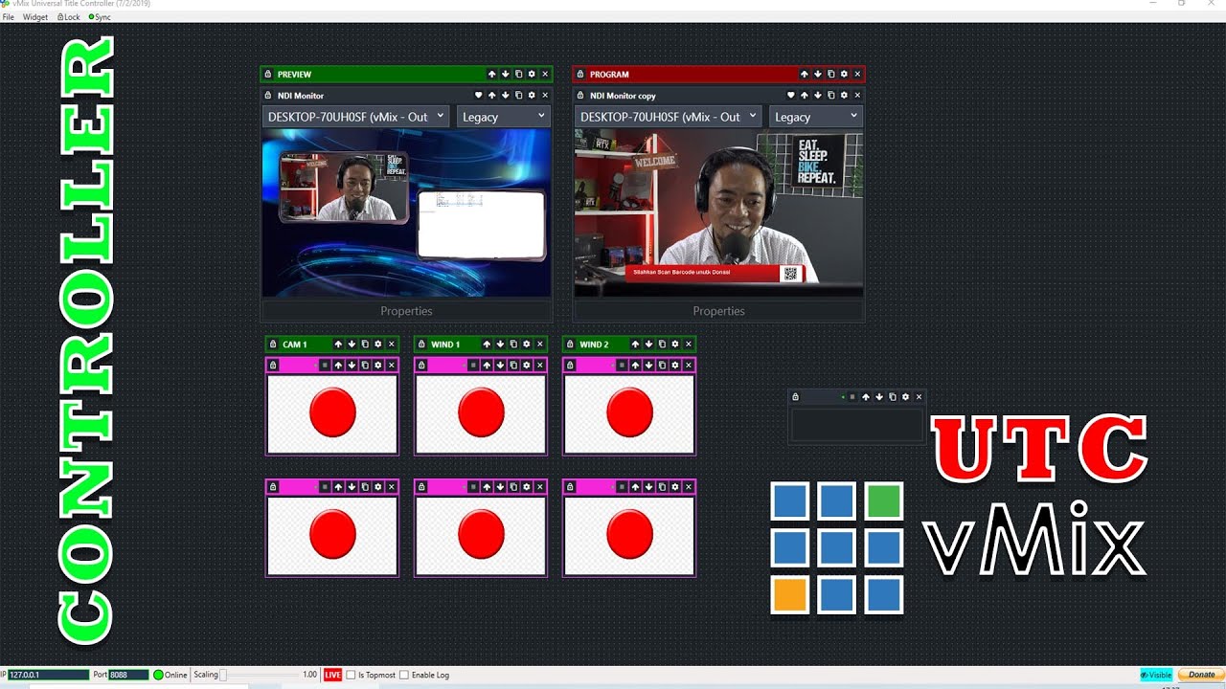
Task: Toggle the lock on the CAM 1 widget
Action: [x=272, y=344]
